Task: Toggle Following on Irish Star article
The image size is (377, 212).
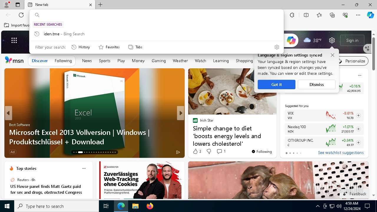Action: pyautogui.click(x=262, y=152)
